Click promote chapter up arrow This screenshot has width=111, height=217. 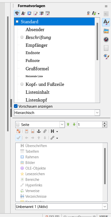coord(39,138)
